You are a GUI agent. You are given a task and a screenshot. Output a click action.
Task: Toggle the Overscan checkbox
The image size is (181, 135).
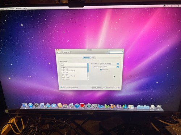point(101,69)
